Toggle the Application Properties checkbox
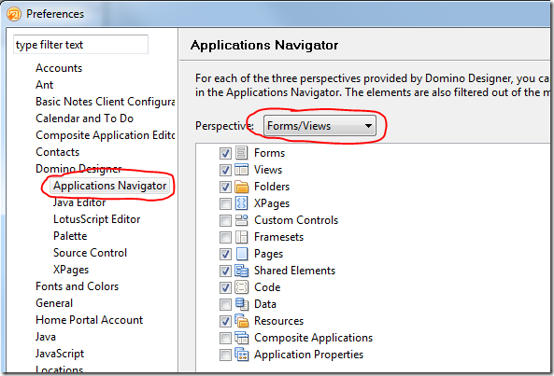 click(x=225, y=355)
